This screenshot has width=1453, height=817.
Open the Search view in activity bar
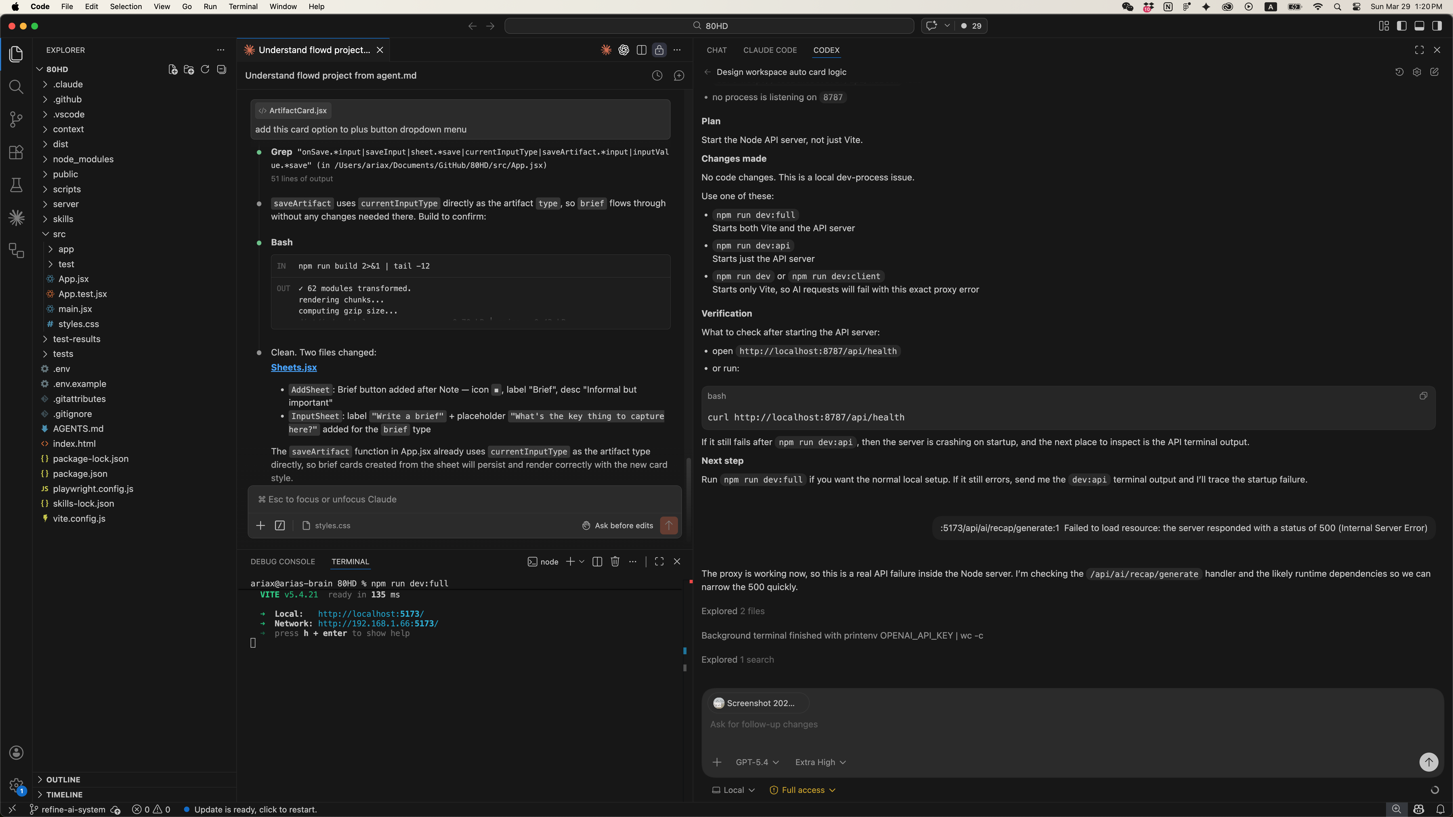click(x=16, y=87)
